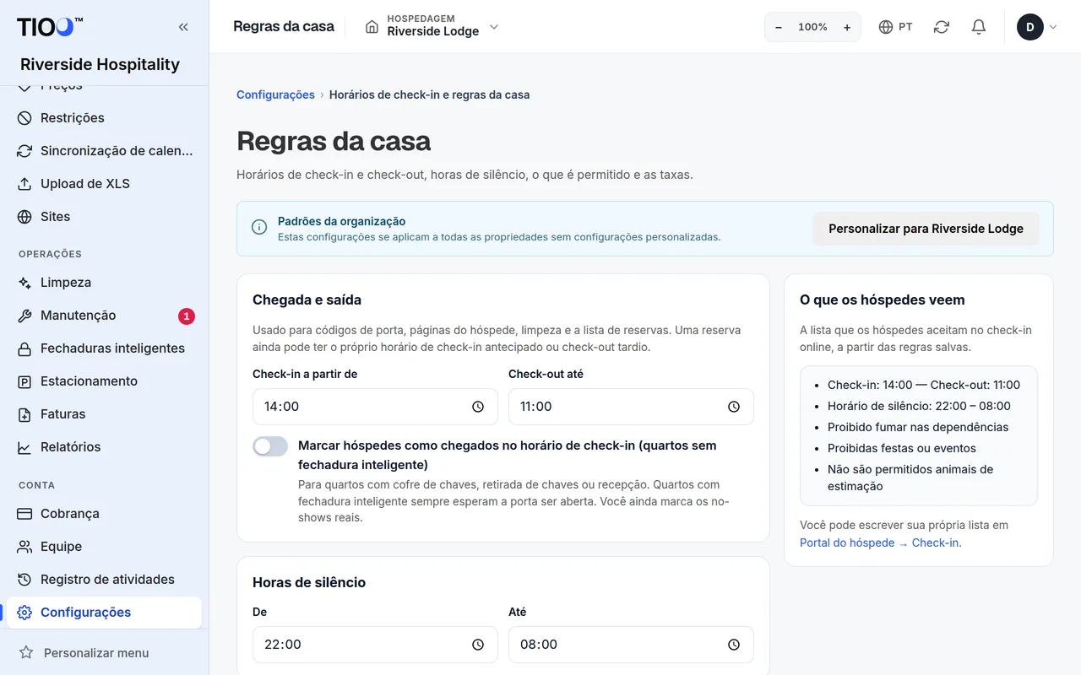Open Cobrança under Conta
The width and height of the screenshot is (1081, 675).
(x=105, y=514)
